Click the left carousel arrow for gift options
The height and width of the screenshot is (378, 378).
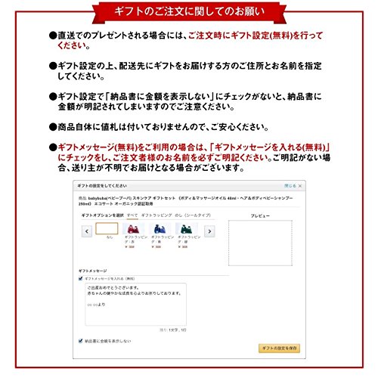click(87, 231)
